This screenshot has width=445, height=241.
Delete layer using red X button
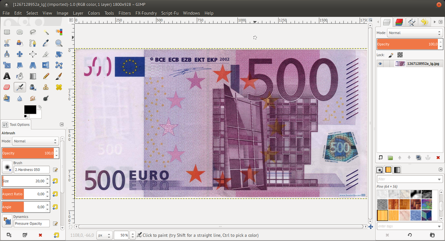438,158
